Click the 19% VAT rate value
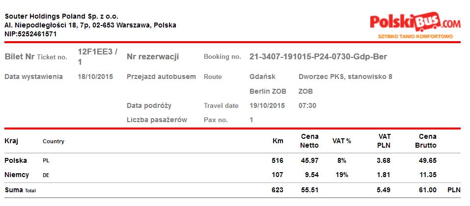 342,175
